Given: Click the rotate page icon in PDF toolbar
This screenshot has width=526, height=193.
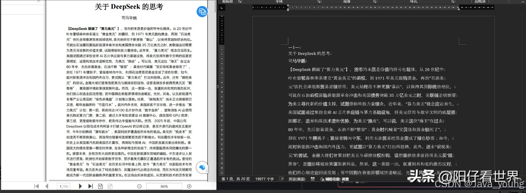Looking at the screenshot, I should (x=100, y=186).
